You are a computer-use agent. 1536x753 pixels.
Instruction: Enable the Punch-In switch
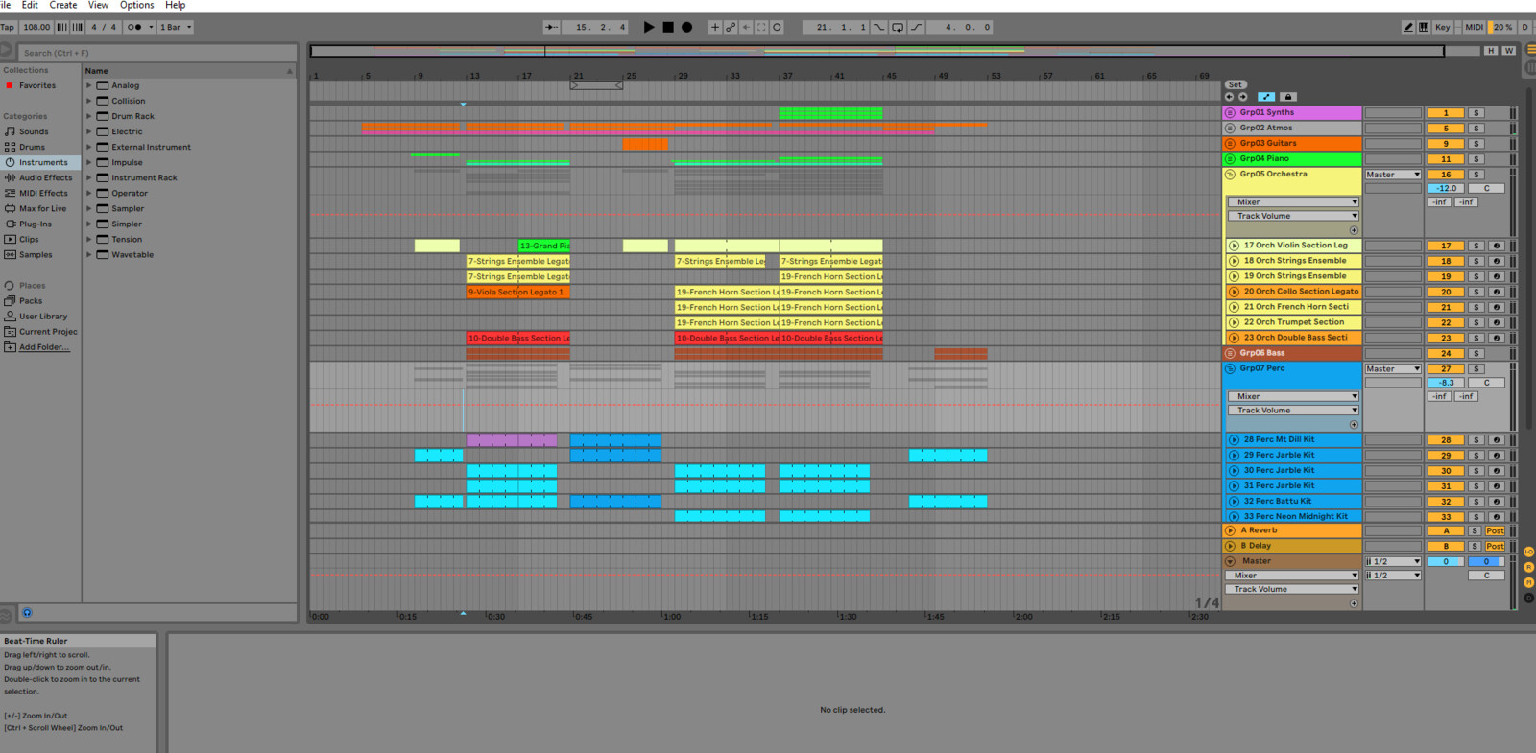tap(879, 27)
